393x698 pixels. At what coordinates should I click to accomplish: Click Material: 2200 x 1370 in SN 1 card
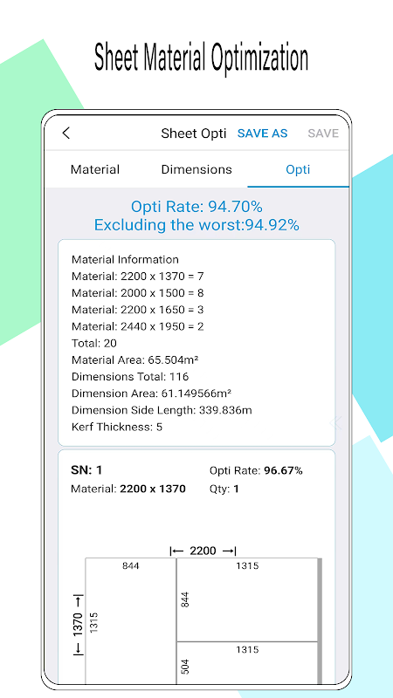coord(128,489)
